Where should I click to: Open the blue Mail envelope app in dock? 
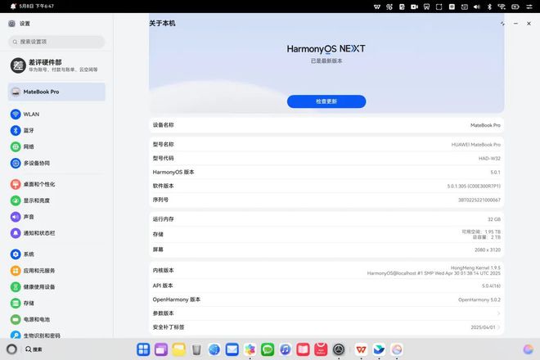(x=232, y=349)
